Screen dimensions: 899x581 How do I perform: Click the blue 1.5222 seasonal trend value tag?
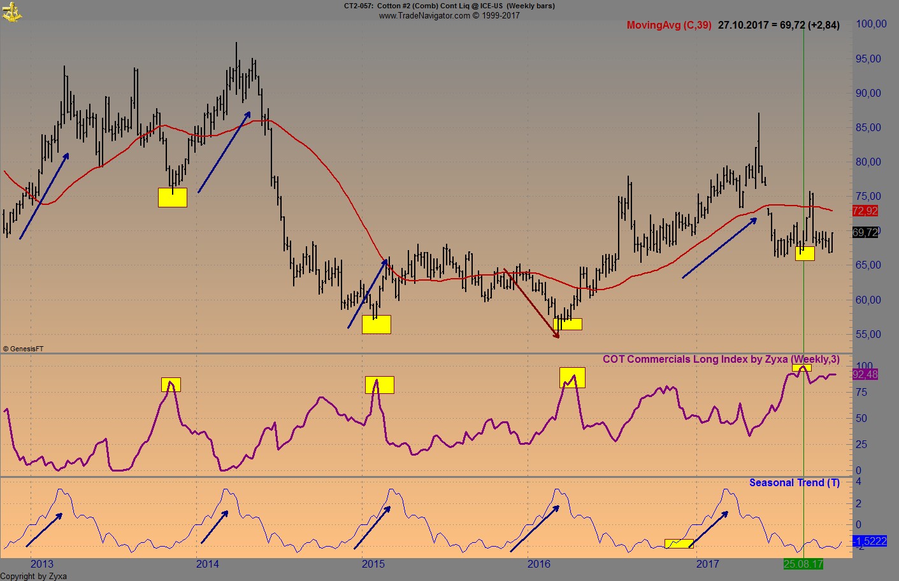(869, 541)
